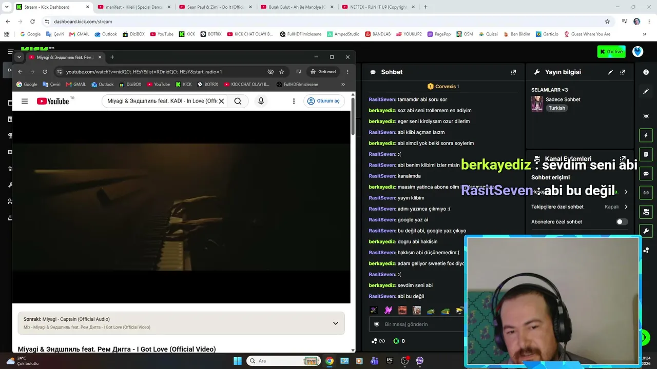This screenshot has width=657, height=369.
Task: Edit stream info with the pencil icon
Action: coord(610,72)
